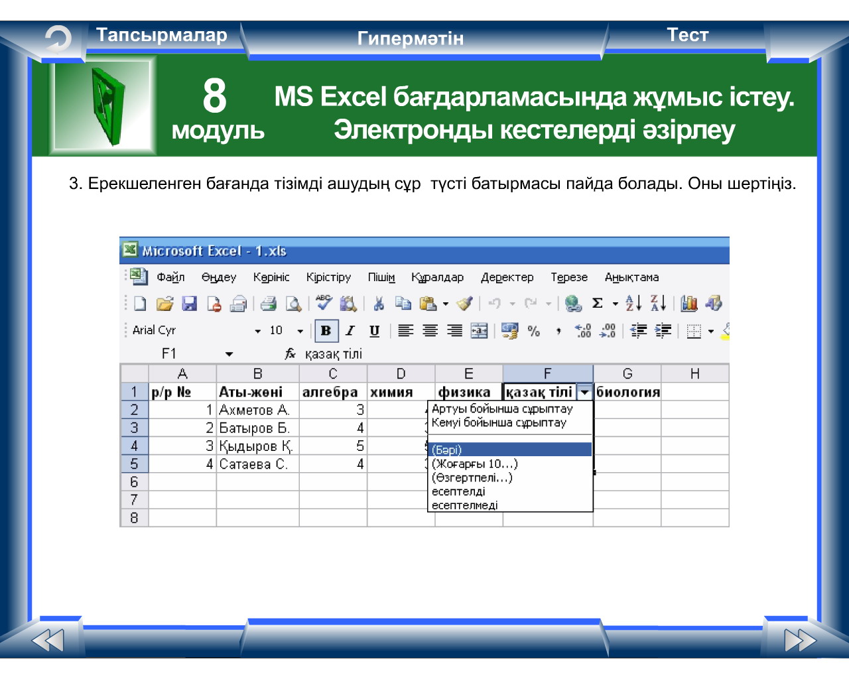849x679 pixels.
Task: Decrease decimal places icon
Action: [x=608, y=331]
